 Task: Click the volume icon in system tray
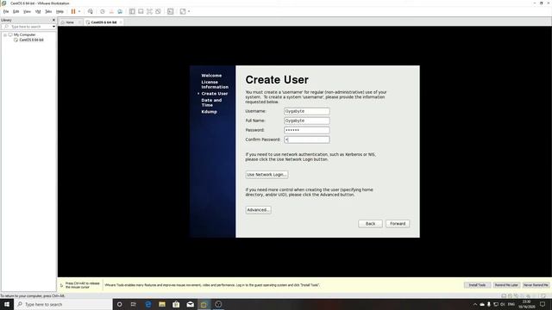pyautogui.click(x=503, y=304)
